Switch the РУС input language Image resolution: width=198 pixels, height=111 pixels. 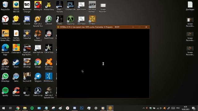178,108
